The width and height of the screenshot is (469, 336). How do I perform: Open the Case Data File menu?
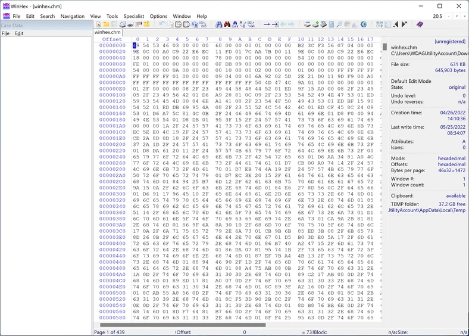click(5, 33)
